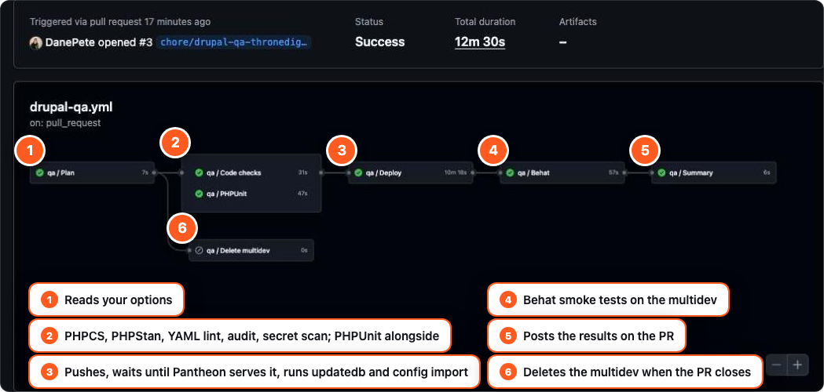Click the drupal-qa.yml workflow title
This screenshot has height=392, width=824.
(x=71, y=107)
